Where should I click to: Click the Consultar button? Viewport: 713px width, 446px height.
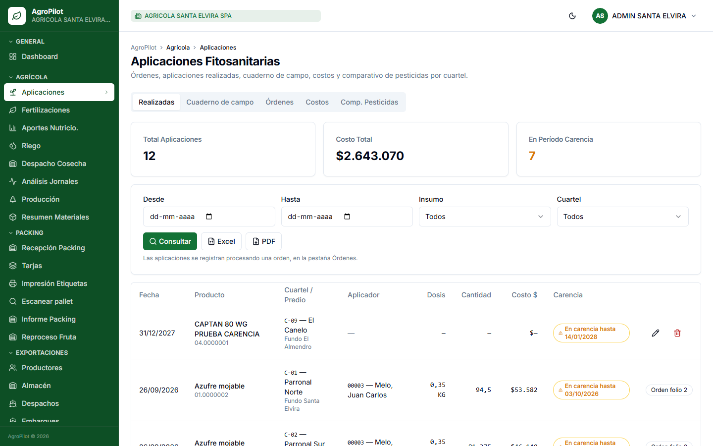(170, 241)
